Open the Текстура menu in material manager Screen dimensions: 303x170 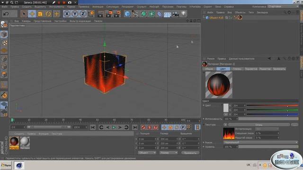[57, 134]
